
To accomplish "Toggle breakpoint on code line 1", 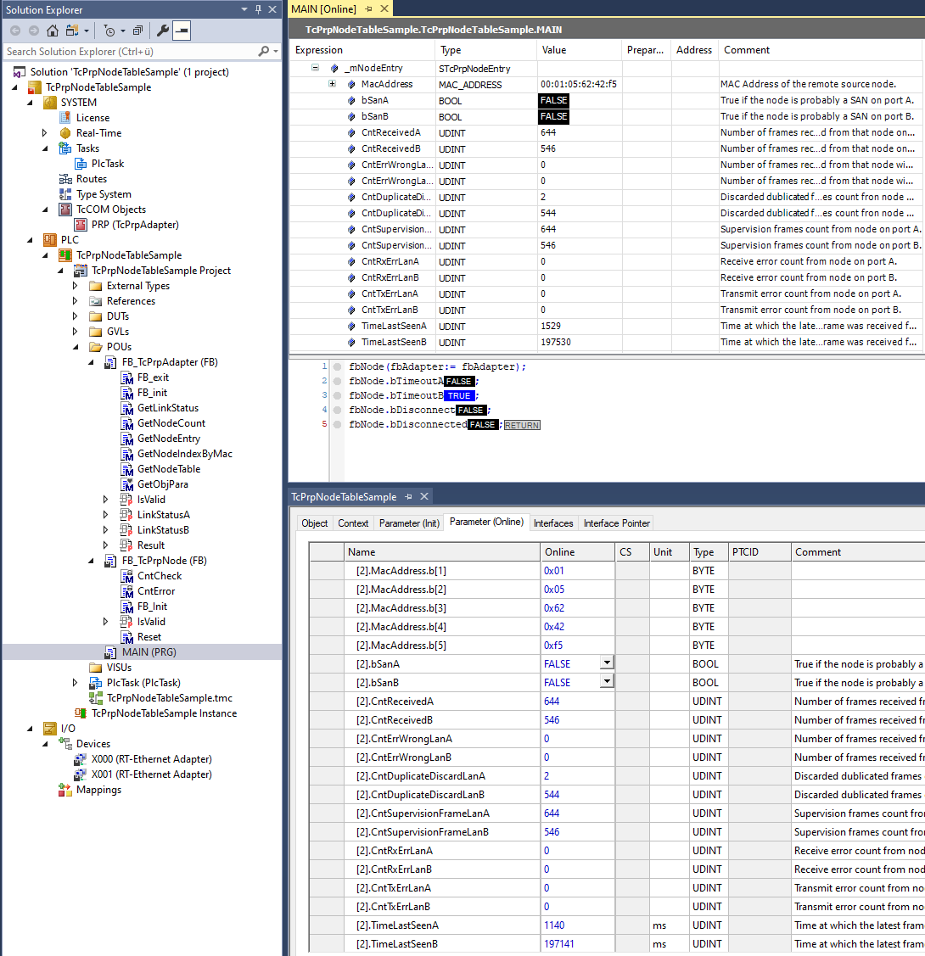I will 337,366.
